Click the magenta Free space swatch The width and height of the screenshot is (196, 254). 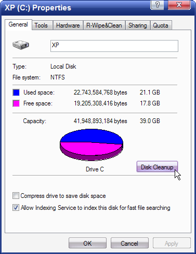coord(16,103)
